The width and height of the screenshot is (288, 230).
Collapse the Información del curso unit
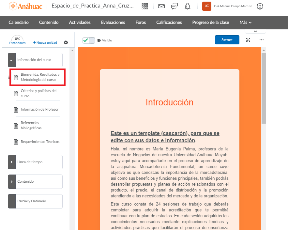(x=12, y=60)
